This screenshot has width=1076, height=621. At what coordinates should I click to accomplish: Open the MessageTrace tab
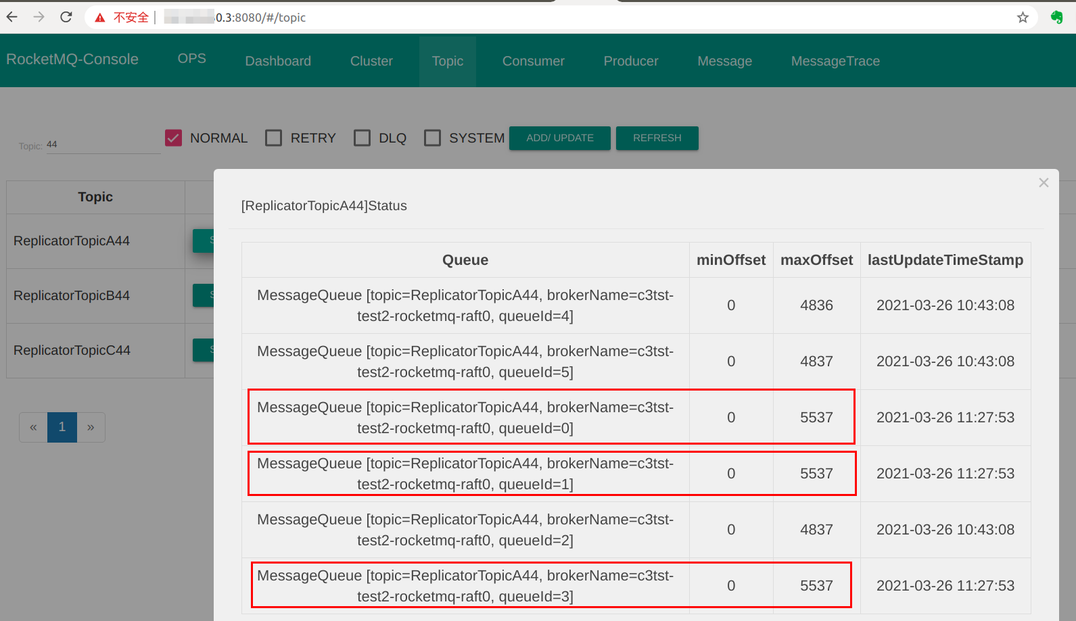click(x=836, y=61)
